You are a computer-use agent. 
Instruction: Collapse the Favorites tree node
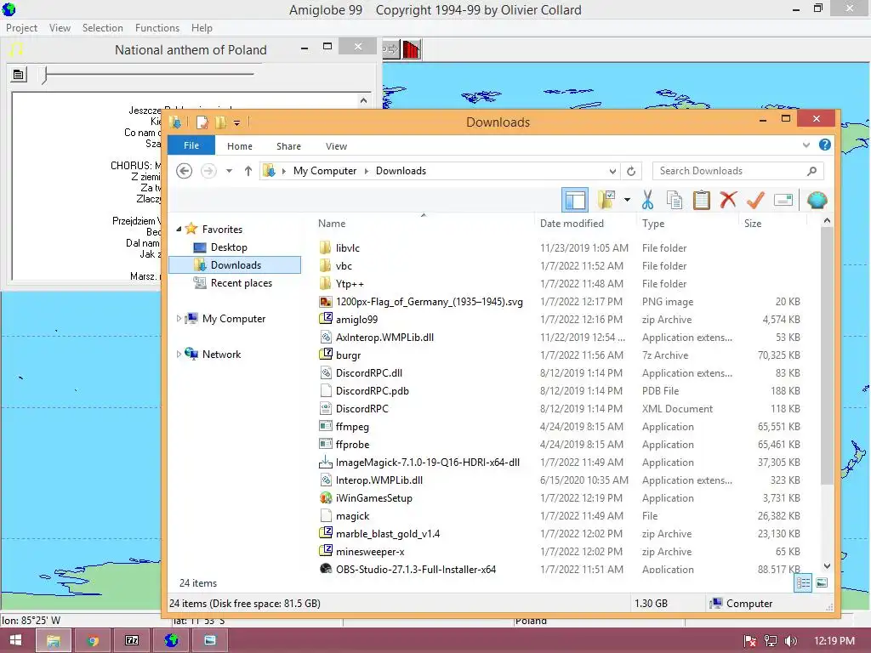[x=179, y=229]
